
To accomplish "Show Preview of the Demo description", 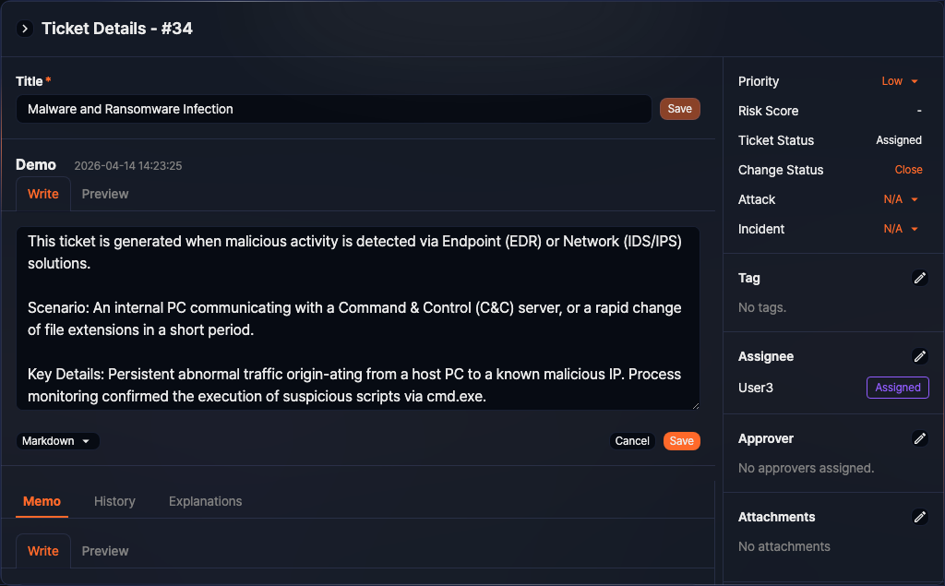I will 105,194.
